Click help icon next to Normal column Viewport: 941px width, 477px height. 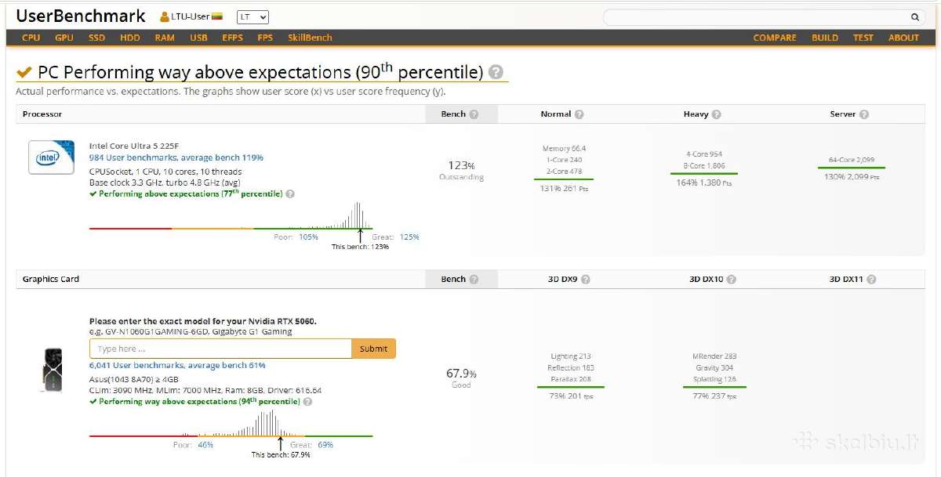click(579, 114)
